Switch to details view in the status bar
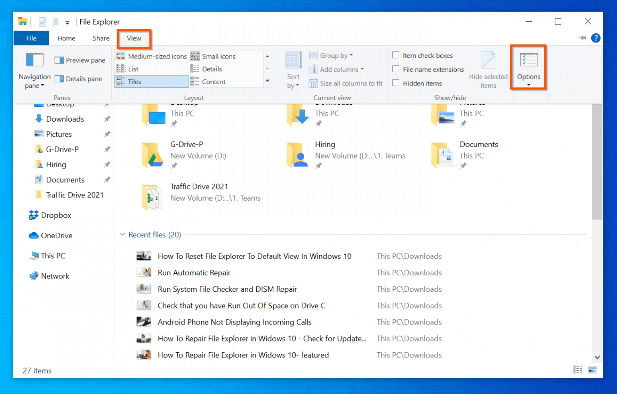Viewport: 617px width, 394px height. click(578, 370)
